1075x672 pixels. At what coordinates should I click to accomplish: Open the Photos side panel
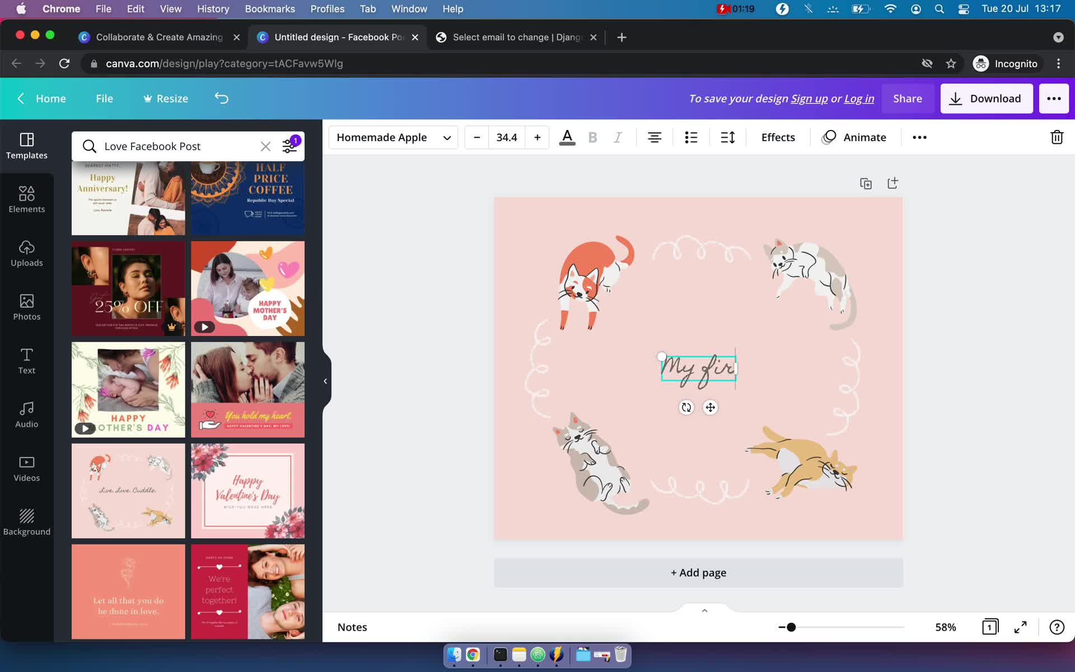[26, 307]
